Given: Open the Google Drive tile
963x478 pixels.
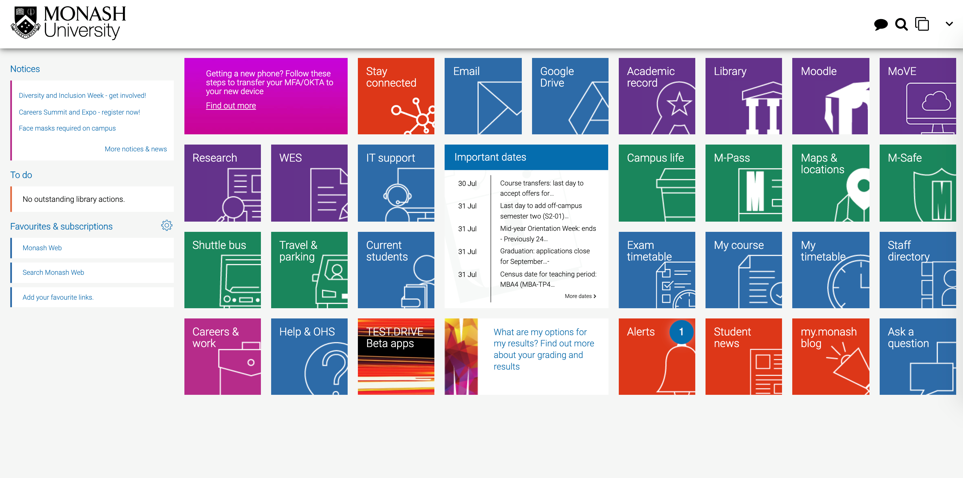Looking at the screenshot, I should pyautogui.click(x=570, y=96).
